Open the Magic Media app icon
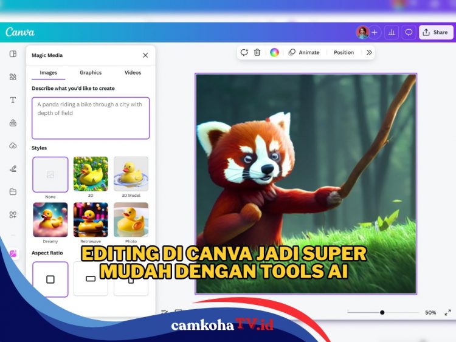The width and height of the screenshot is (456, 342). tap(13, 254)
